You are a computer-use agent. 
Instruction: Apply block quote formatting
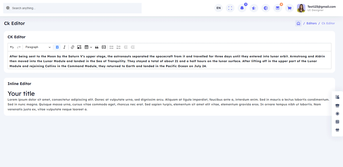(x=97, y=47)
